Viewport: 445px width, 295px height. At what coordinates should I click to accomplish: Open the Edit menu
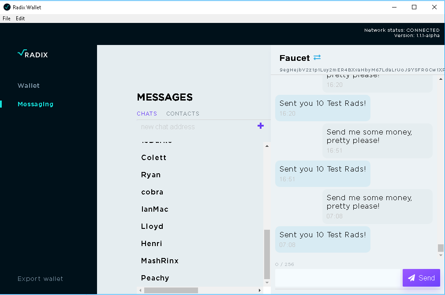pyautogui.click(x=20, y=19)
